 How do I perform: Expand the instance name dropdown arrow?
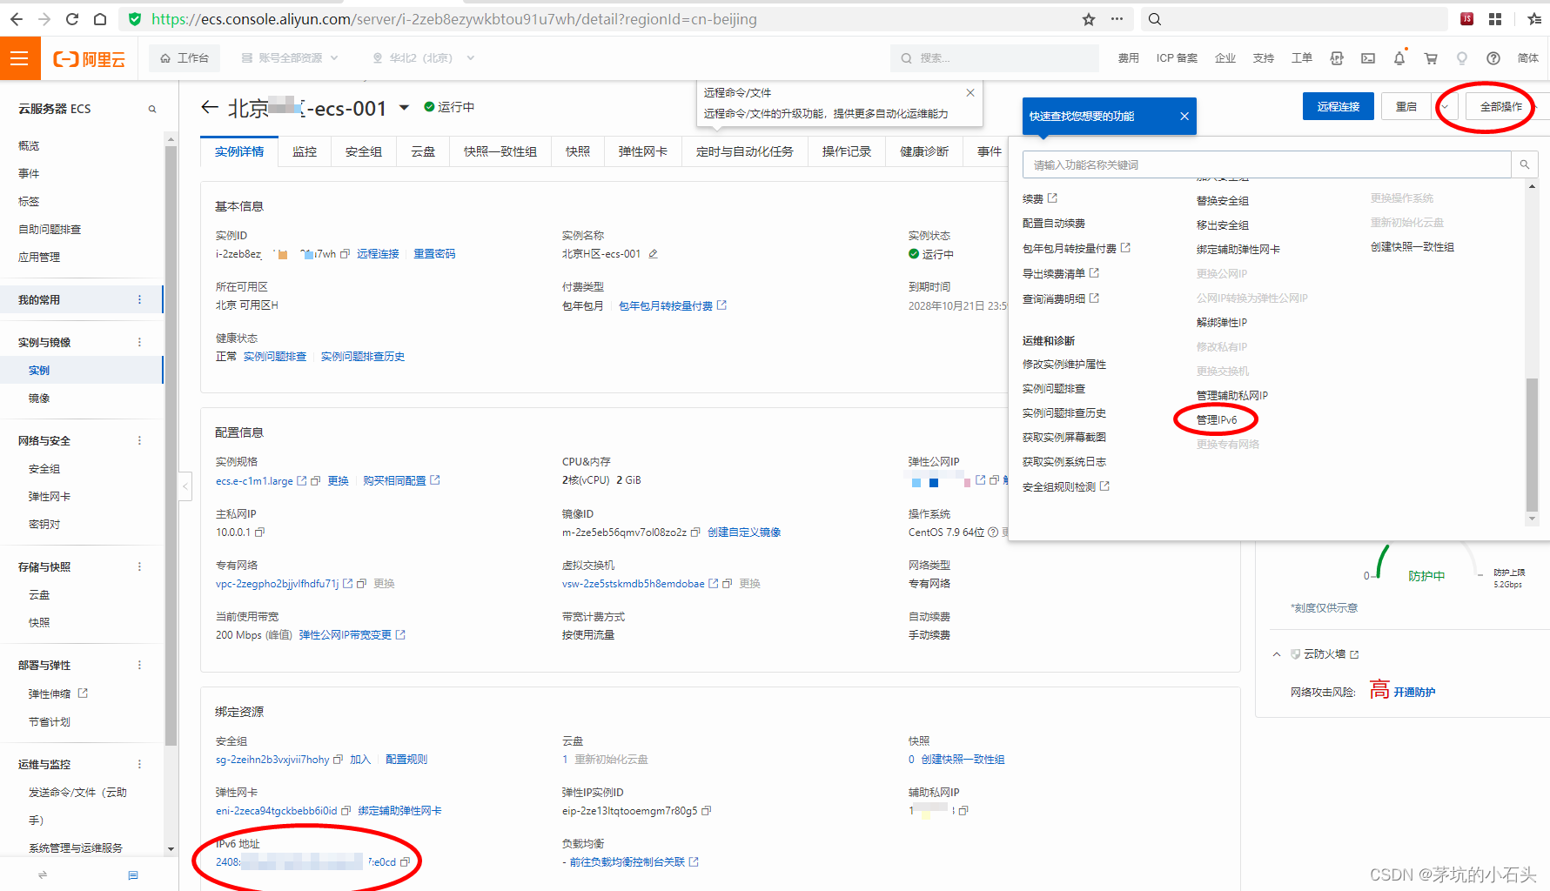[x=404, y=108]
